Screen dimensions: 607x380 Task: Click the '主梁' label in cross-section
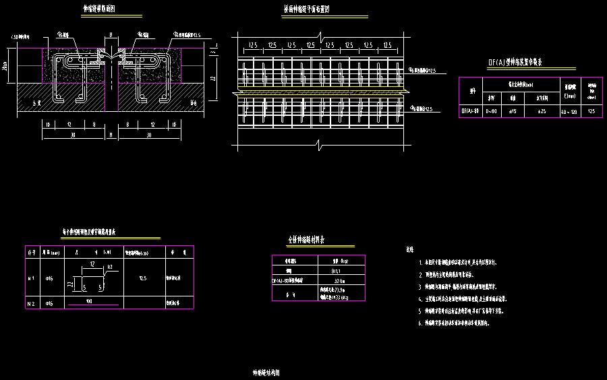(37, 103)
